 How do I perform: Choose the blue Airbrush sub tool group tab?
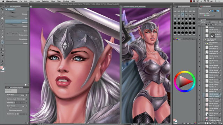pyautogui.click(x=10, y=9)
